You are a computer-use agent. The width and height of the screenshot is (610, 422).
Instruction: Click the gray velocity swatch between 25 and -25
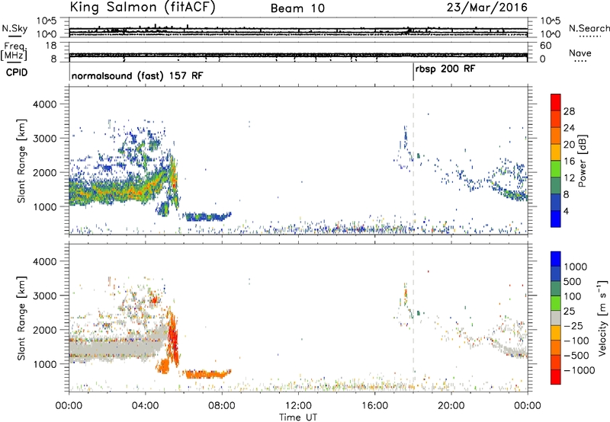tap(556, 318)
